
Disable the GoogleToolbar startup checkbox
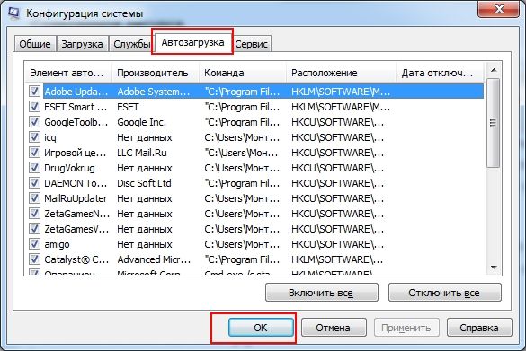point(34,122)
